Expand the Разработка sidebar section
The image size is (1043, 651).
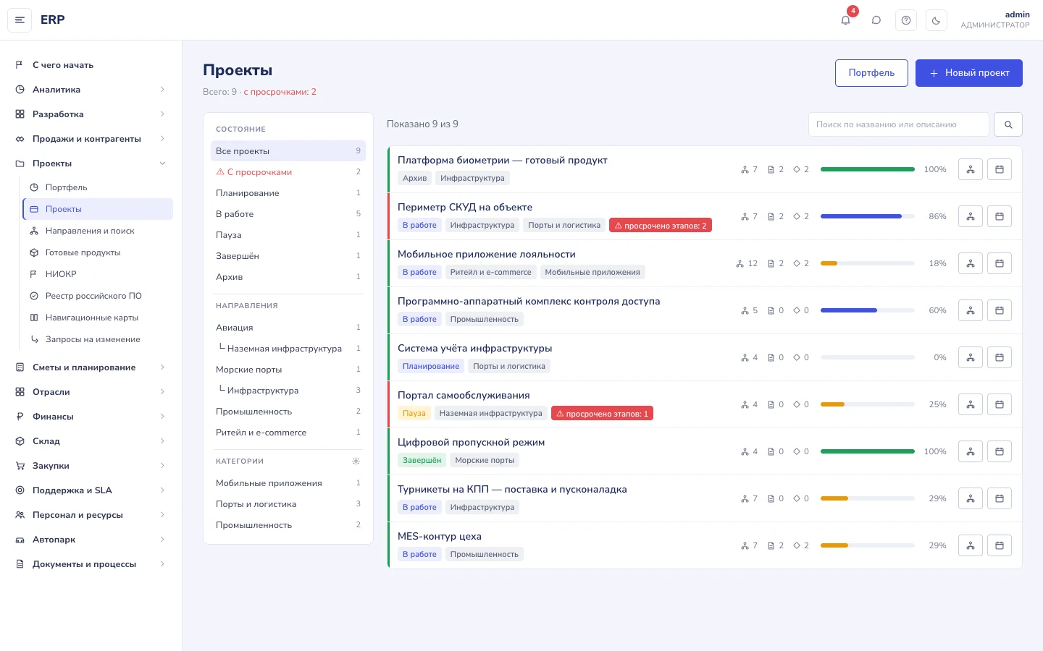pos(91,114)
